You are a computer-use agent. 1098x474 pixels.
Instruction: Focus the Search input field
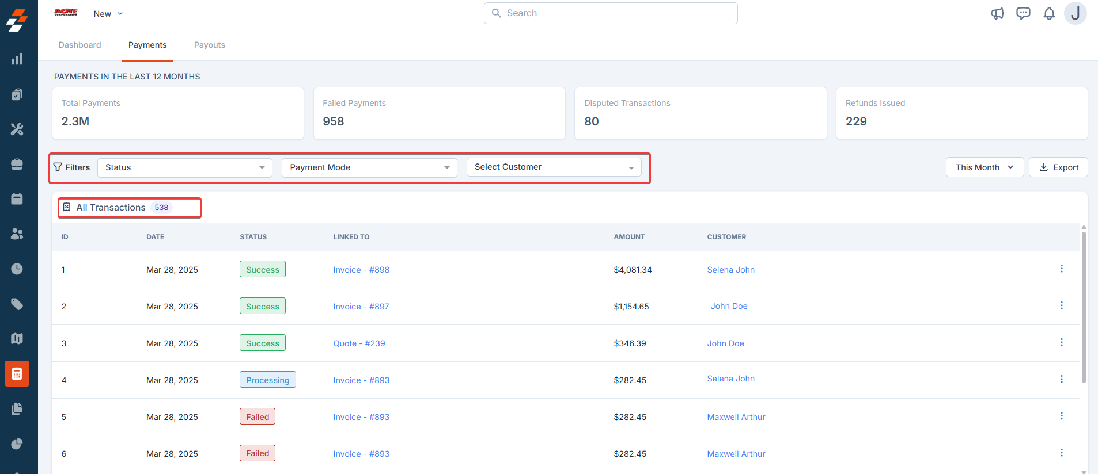pos(611,13)
